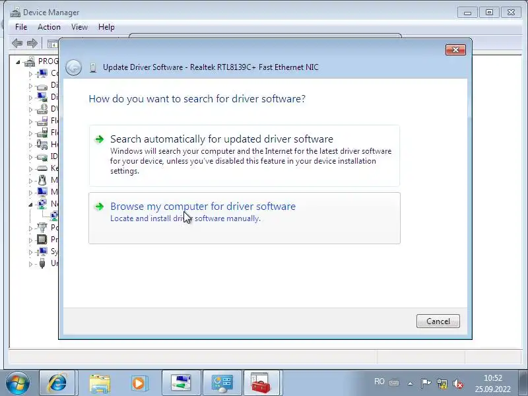Select the Floppy disk drives icon

(x=42, y=121)
